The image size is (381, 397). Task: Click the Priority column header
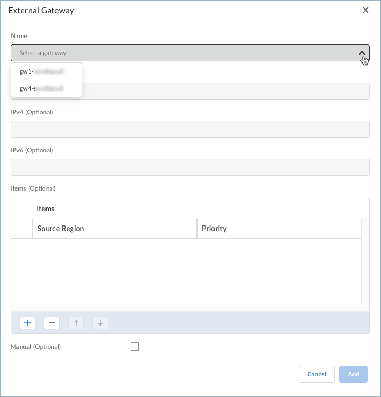tap(278, 229)
